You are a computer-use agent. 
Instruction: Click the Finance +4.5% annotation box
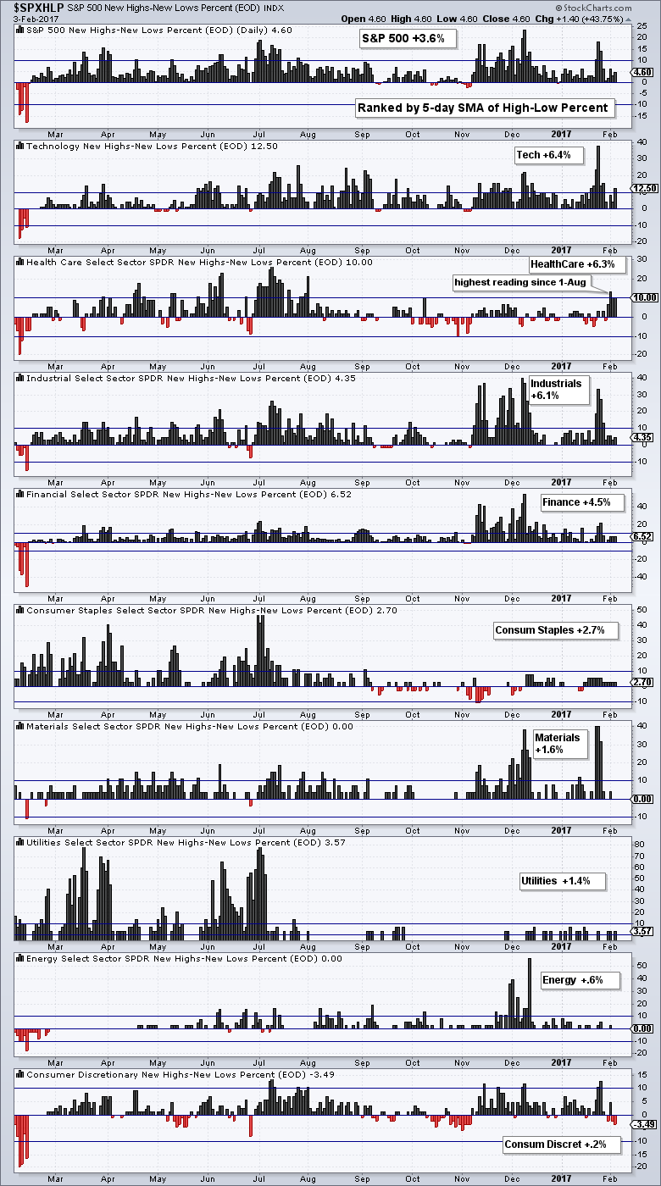tap(582, 502)
